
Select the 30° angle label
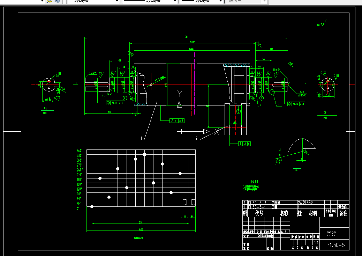tap(79, 204)
